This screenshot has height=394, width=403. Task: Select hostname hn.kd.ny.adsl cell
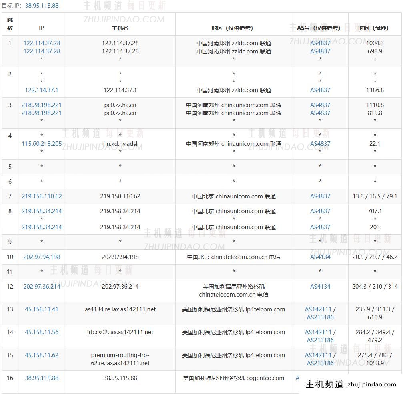(120, 144)
